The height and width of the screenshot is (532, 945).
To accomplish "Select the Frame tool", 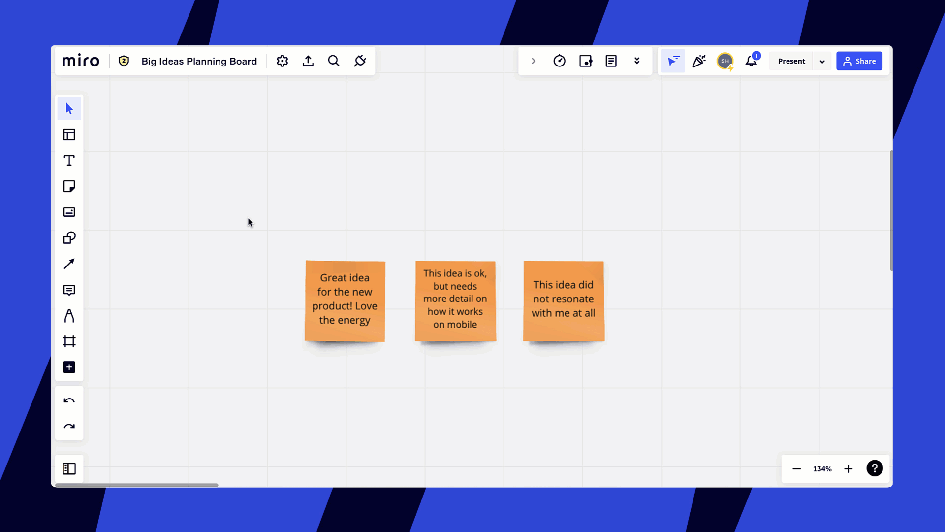I will pos(69,341).
